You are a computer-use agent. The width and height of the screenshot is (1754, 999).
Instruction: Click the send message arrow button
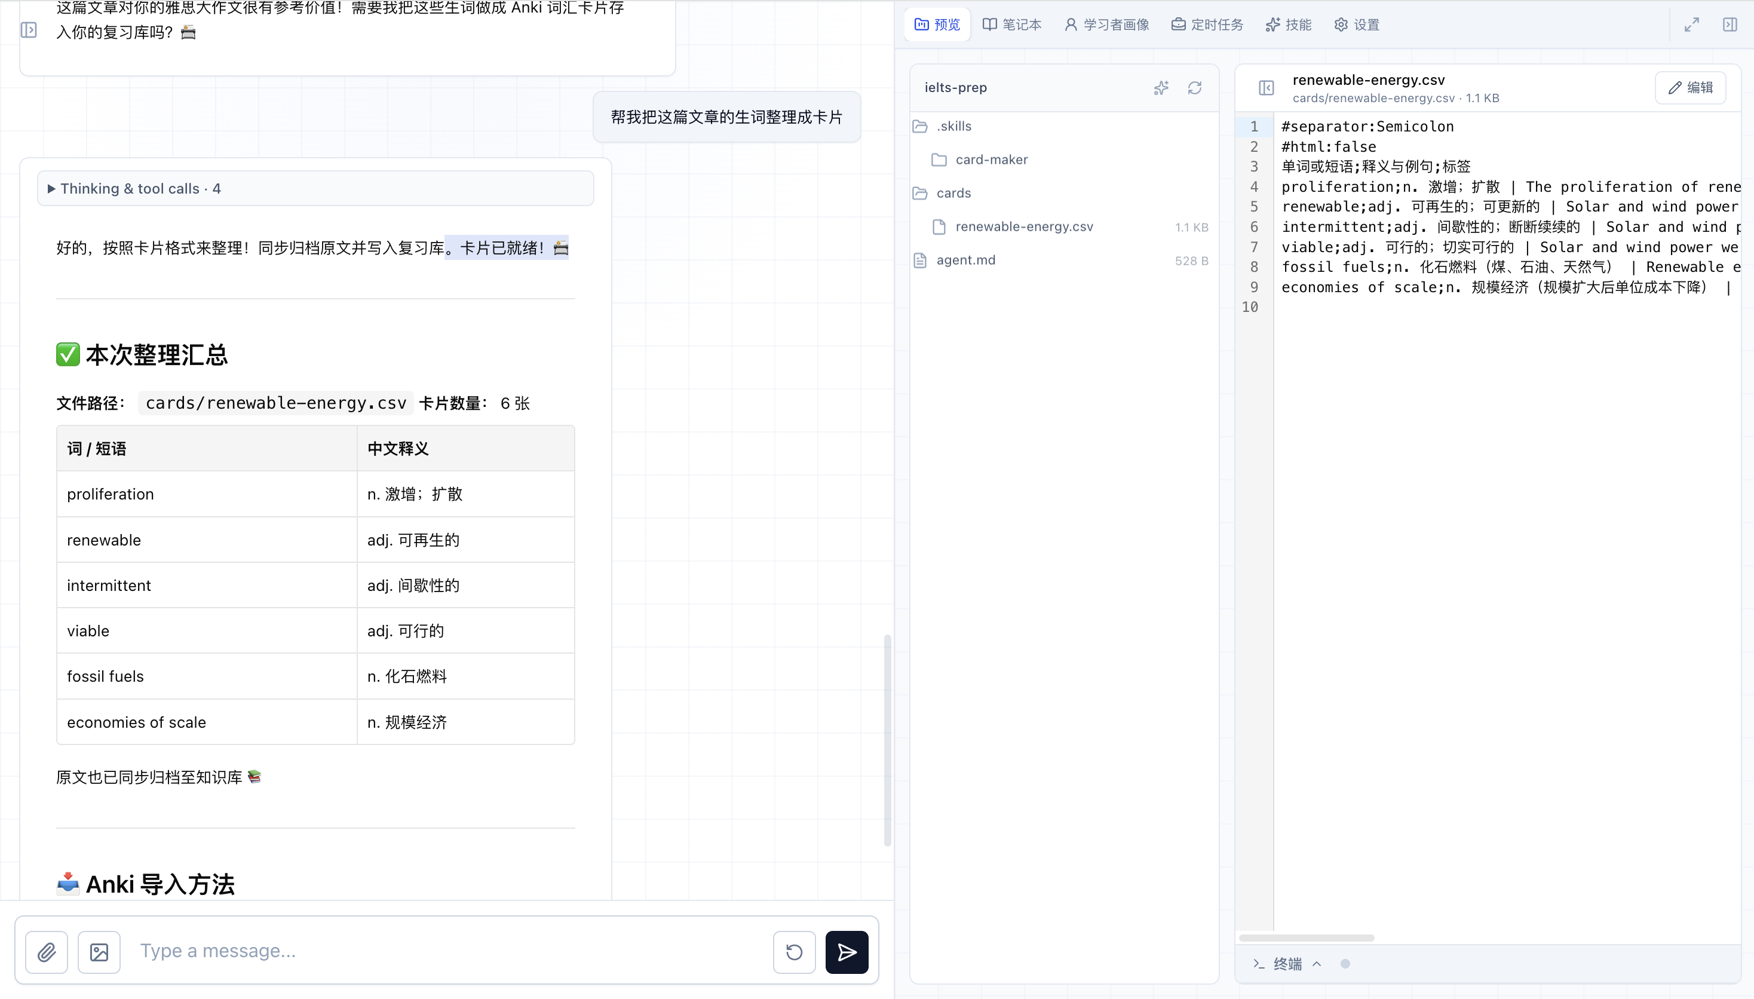pos(847,952)
